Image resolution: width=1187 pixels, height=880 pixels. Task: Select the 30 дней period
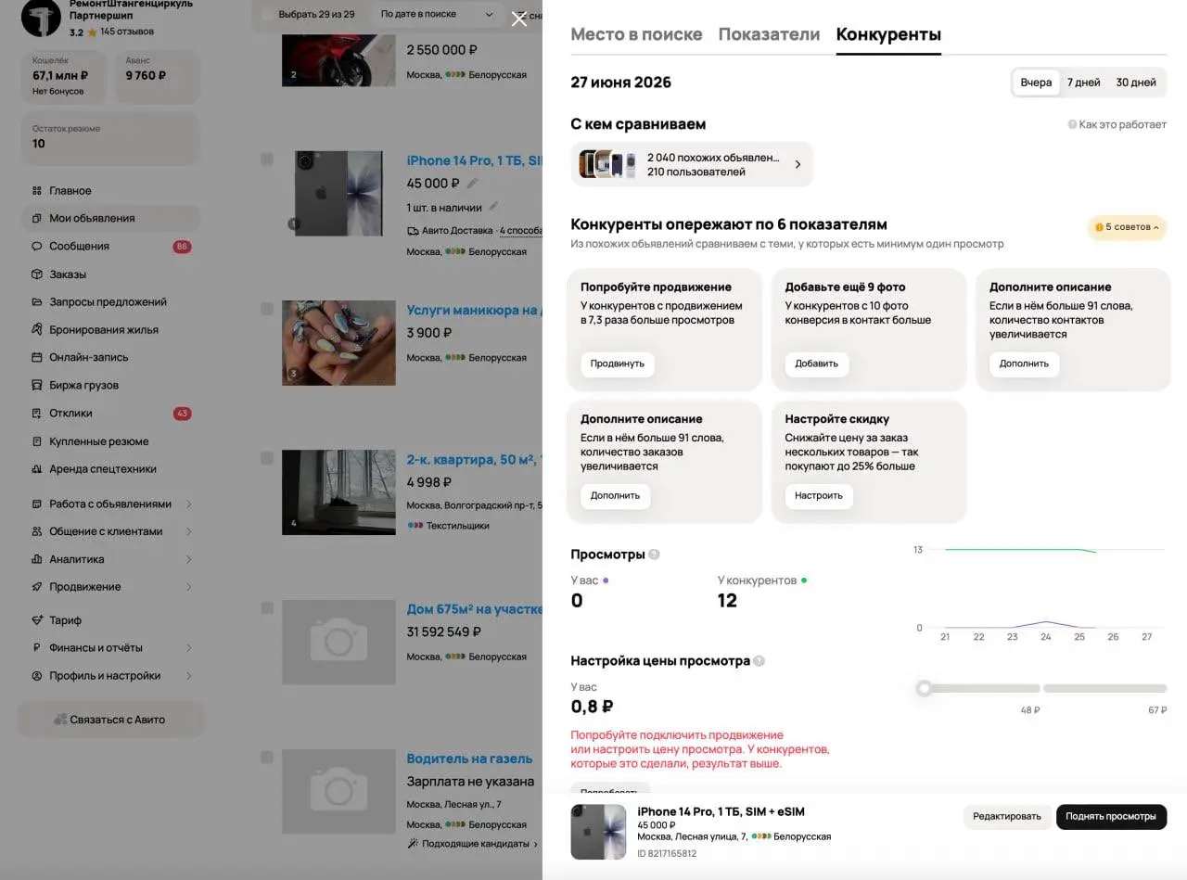(x=1136, y=83)
